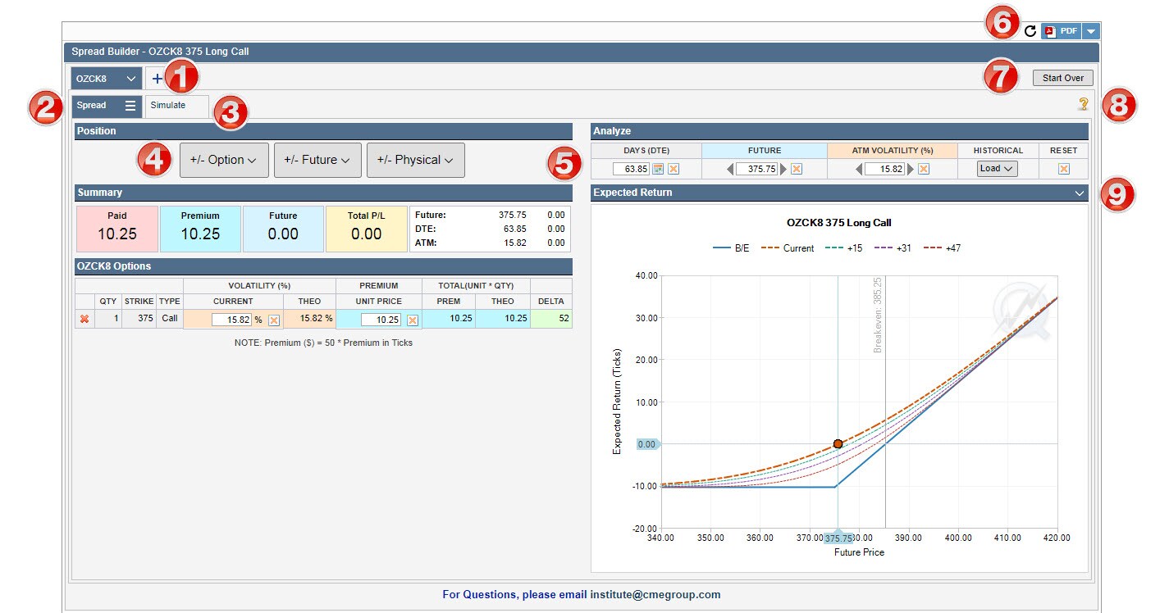Viewport: 1169px width, 613px height.
Task: Select the Spread tab
Action: [92, 106]
